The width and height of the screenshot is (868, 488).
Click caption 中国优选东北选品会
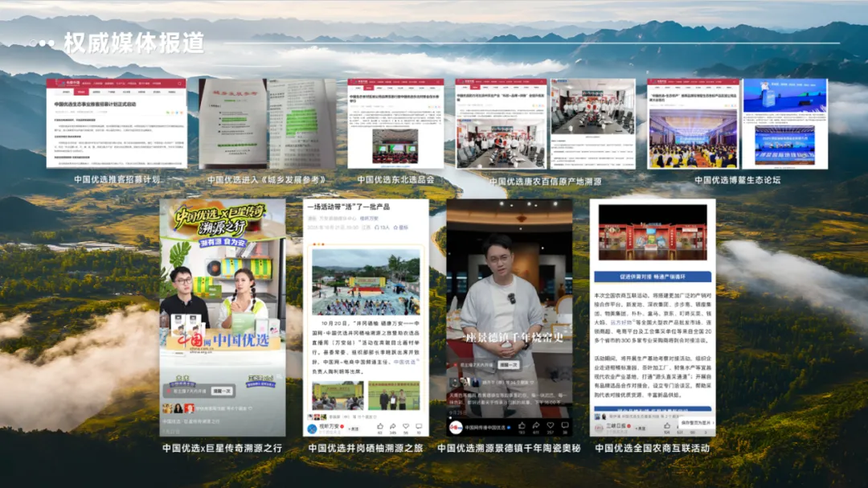point(395,179)
